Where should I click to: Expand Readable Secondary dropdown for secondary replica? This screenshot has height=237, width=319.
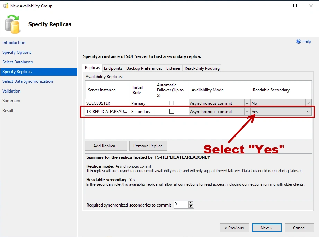[308, 112]
